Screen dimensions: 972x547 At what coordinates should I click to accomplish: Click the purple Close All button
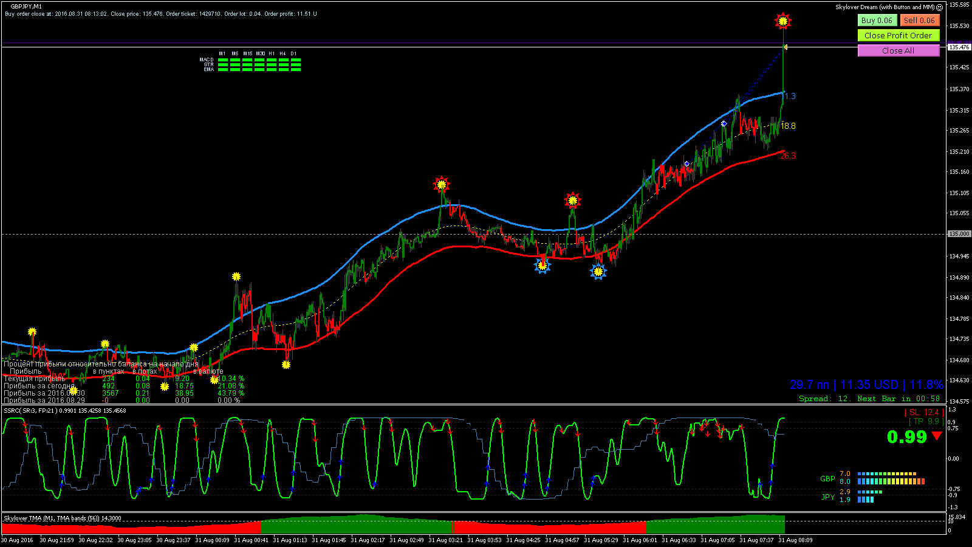(x=898, y=50)
